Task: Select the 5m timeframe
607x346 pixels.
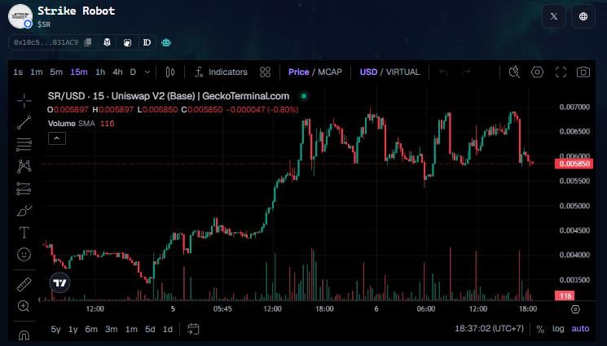Action: [56, 72]
